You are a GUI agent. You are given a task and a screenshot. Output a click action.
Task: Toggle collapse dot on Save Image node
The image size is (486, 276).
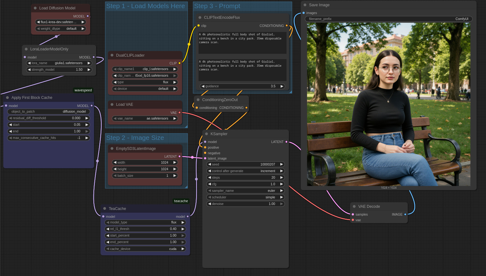(305, 5)
